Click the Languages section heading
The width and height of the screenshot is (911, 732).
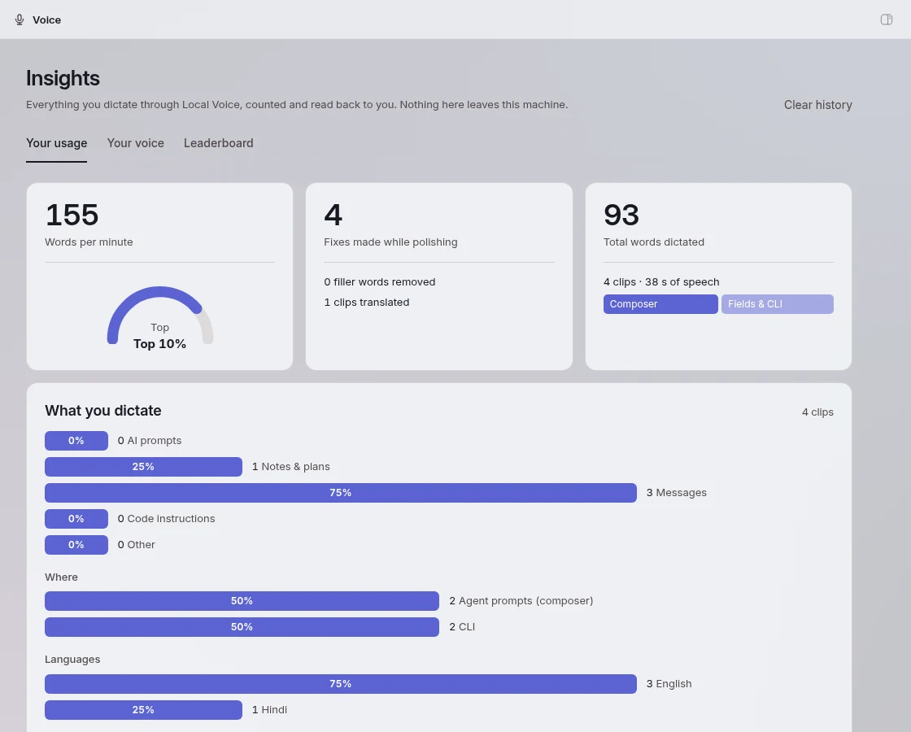72,660
